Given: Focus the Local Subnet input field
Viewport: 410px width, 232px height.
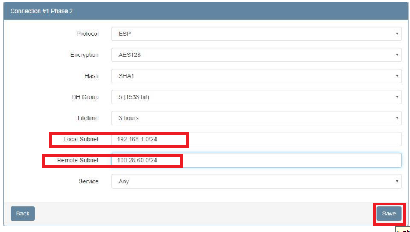Looking at the screenshot, I should (x=255, y=139).
